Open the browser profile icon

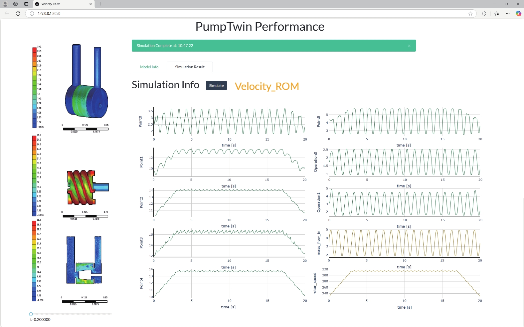click(x=5, y=4)
